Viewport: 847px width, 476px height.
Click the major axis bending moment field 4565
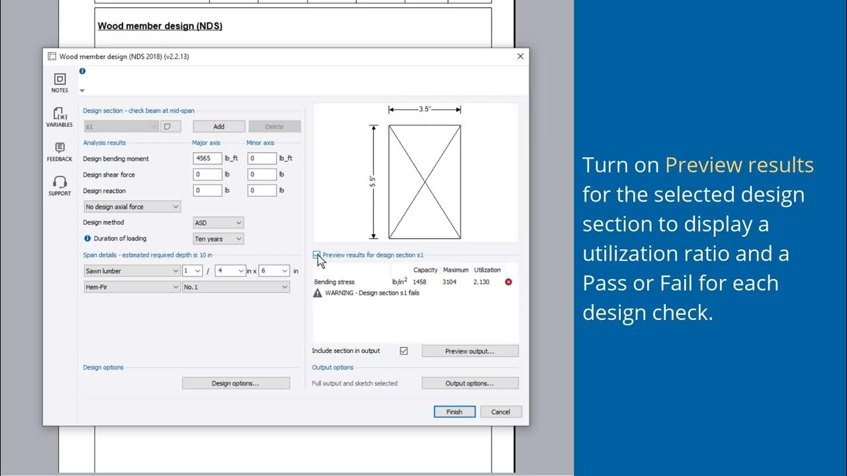tap(208, 159)
